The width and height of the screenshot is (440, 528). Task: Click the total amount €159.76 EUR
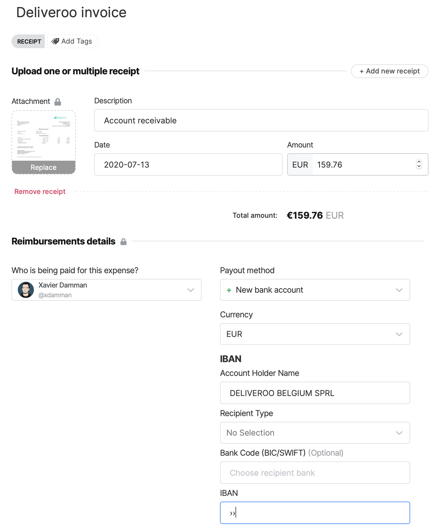pyautogui.click(x=315, y=215)
